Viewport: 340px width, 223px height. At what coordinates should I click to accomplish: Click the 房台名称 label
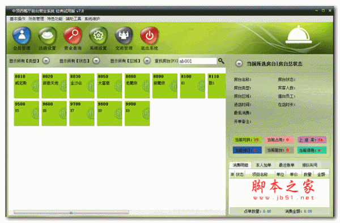[243, 80]
